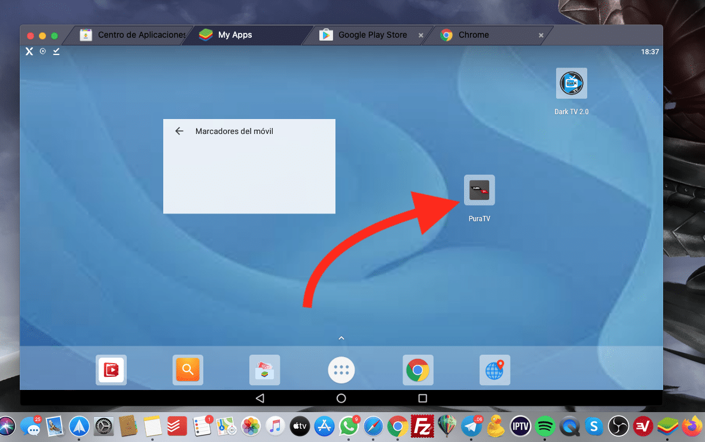The height and width of the screenshot is (442, 705).
Task: Open the IPTV app from the macOS Dock
Action: tap(520, 426)
